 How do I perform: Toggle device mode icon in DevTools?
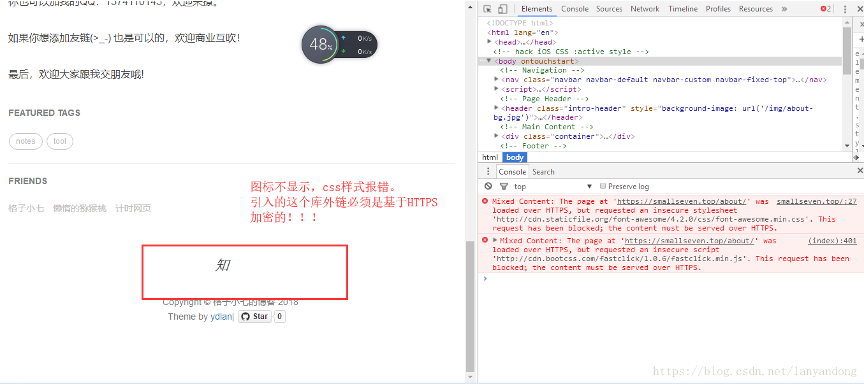pos(502,9)
